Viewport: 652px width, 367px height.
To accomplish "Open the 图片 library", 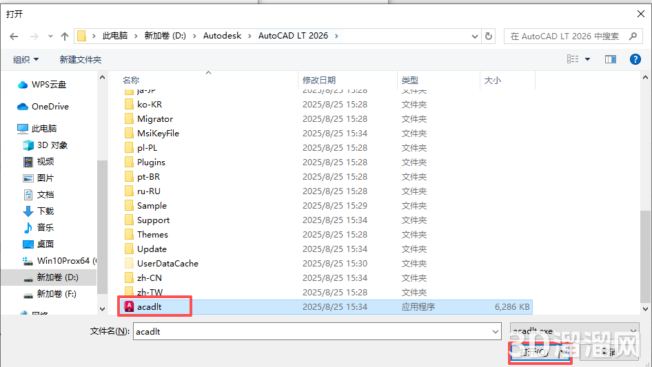I will (39, 178).
